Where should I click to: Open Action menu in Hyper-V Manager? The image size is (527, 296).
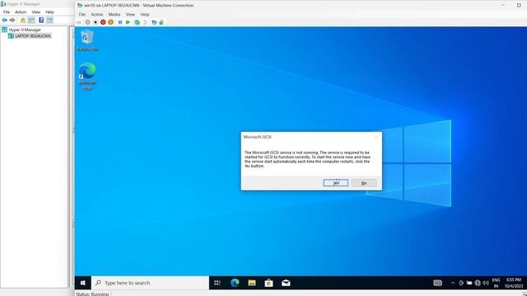[21, 12]
